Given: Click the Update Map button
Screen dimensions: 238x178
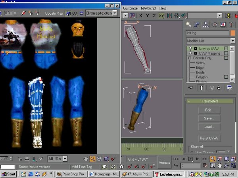Looking at the screenshot, I should pyautogui.click(x=54, y=13).
